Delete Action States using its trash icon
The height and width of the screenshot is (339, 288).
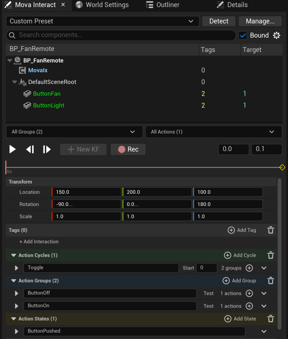pos(271,319)
